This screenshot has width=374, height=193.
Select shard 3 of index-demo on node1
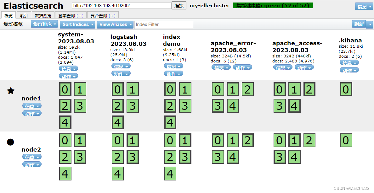pyautogui.click(x=185, y=106)
